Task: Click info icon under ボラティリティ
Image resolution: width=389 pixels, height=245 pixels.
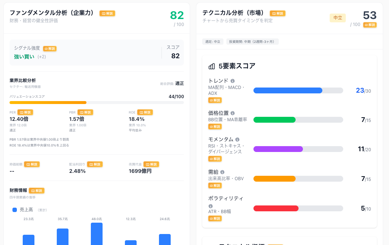Action: tap(211, 206)
